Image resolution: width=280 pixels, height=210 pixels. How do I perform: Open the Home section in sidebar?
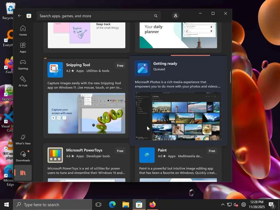(23, 31)
